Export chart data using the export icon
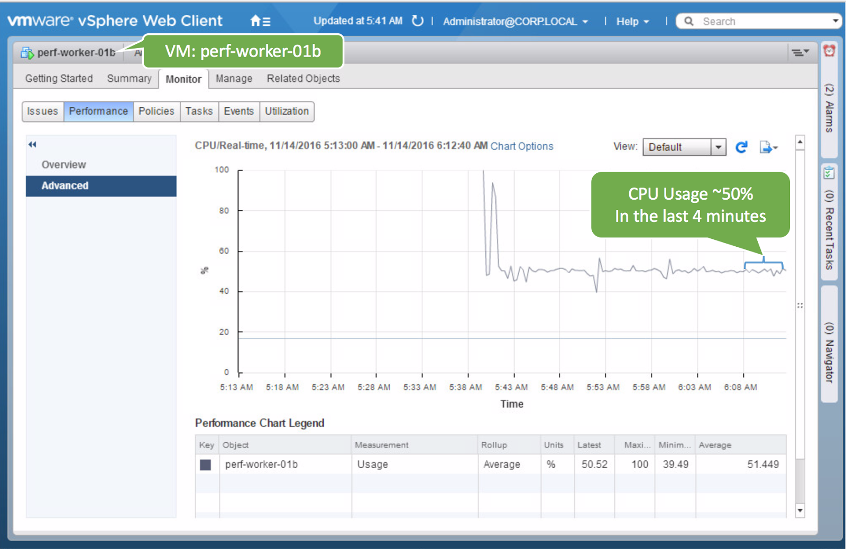This screenshot has width=846, height=549. [x=767, y=147]
